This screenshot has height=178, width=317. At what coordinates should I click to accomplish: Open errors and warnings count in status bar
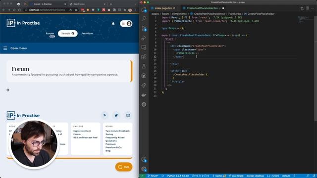pyautogui.click(x=200, y=176)
